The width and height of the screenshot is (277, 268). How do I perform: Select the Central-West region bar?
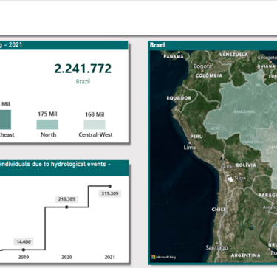coord(95,125)
